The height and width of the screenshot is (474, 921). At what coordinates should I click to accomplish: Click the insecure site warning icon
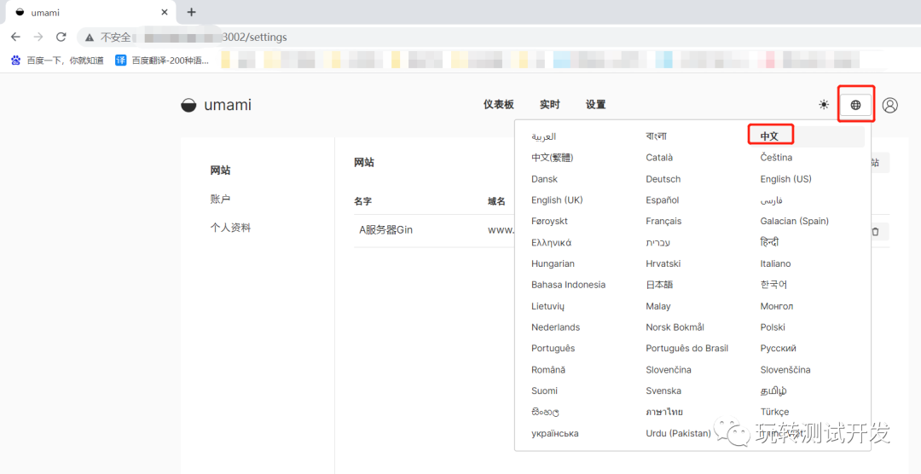coord(90,38)
